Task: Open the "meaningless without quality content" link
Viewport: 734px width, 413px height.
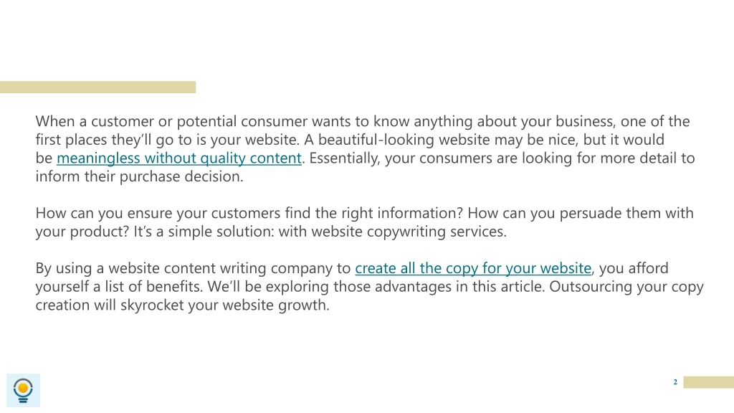Action: [179, 158]
